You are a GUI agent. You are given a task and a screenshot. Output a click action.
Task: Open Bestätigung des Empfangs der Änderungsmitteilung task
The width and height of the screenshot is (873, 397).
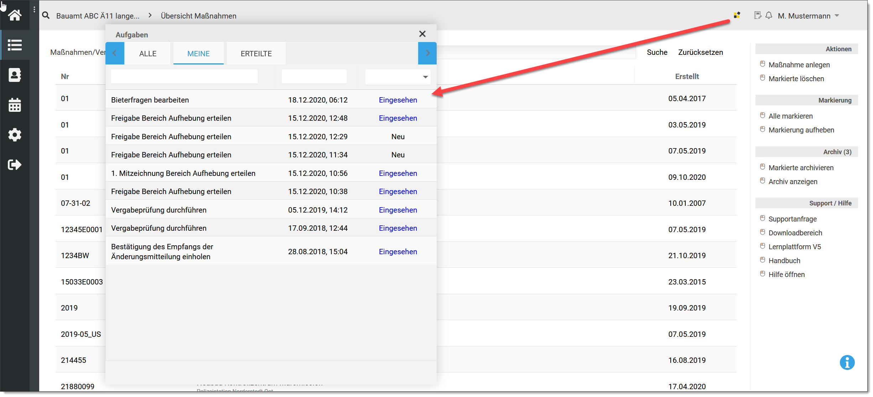click(x=162, y=252)
